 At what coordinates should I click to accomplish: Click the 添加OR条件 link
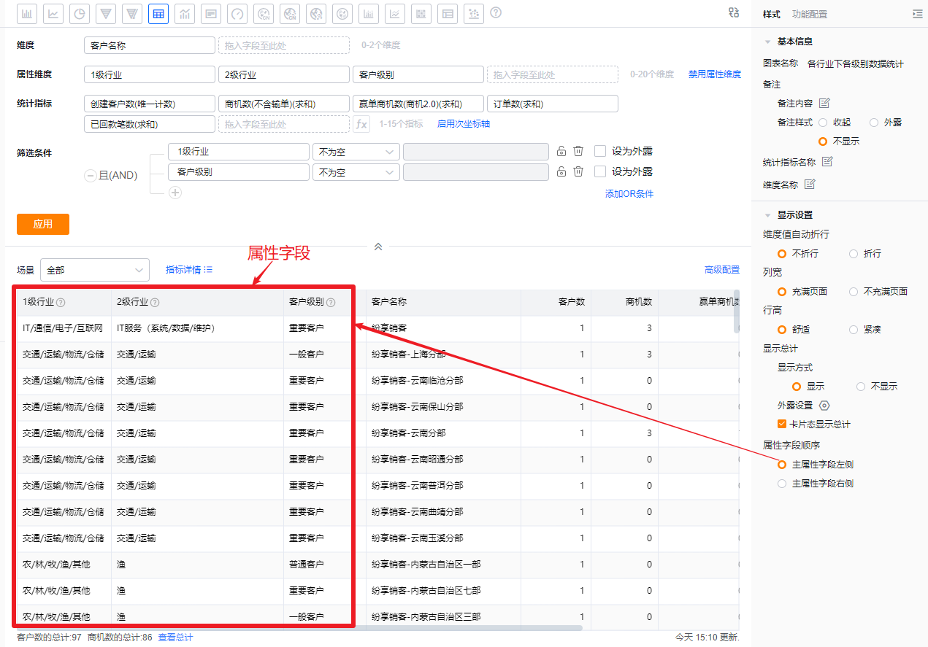point(629,194)
